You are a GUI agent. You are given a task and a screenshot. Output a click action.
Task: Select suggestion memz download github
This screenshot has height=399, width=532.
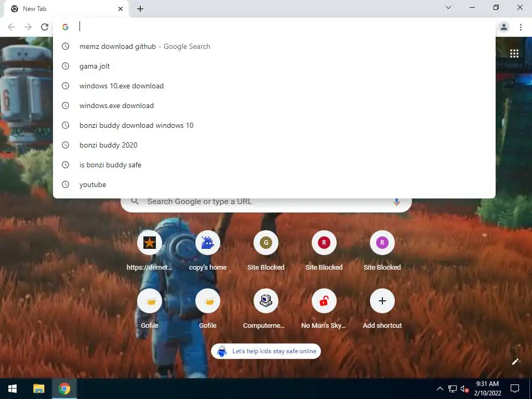pyautogui.click(x=274, y=46)
